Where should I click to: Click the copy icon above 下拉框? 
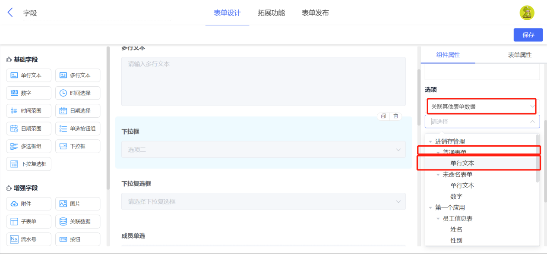tap(383, 116)
